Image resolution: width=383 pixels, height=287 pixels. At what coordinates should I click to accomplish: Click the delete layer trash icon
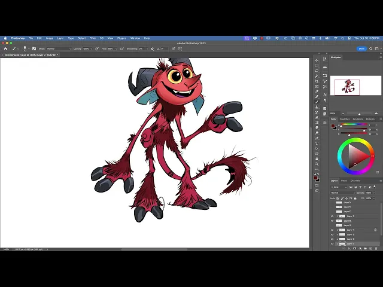pos(376,249)
